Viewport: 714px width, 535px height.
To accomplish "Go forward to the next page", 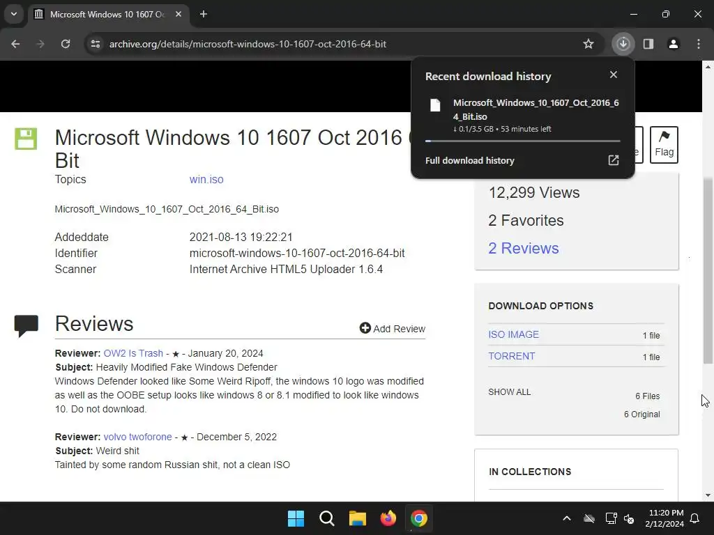I will tap(40, 44).
